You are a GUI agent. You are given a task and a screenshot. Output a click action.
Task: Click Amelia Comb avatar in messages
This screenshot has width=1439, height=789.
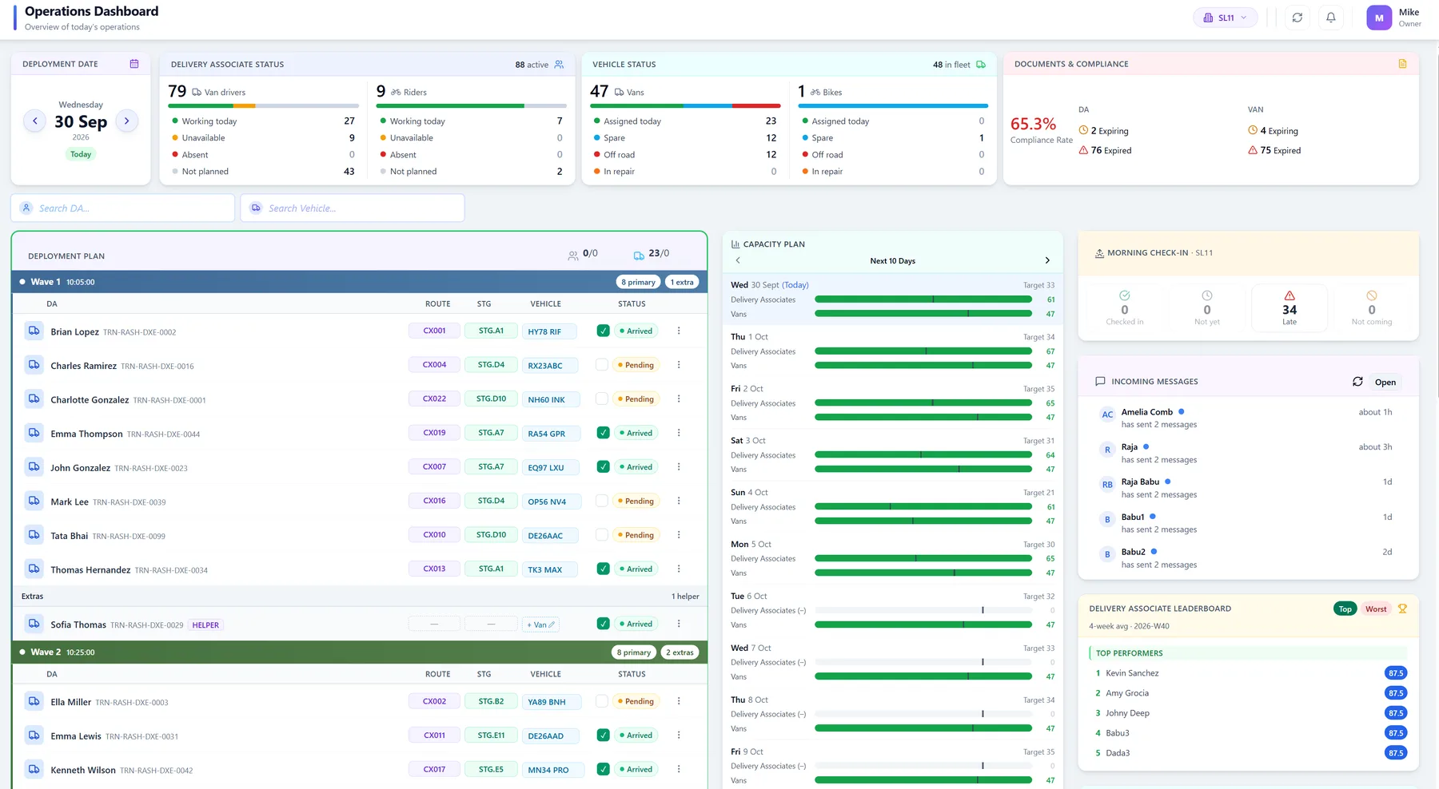click(x=1107, y=414)
